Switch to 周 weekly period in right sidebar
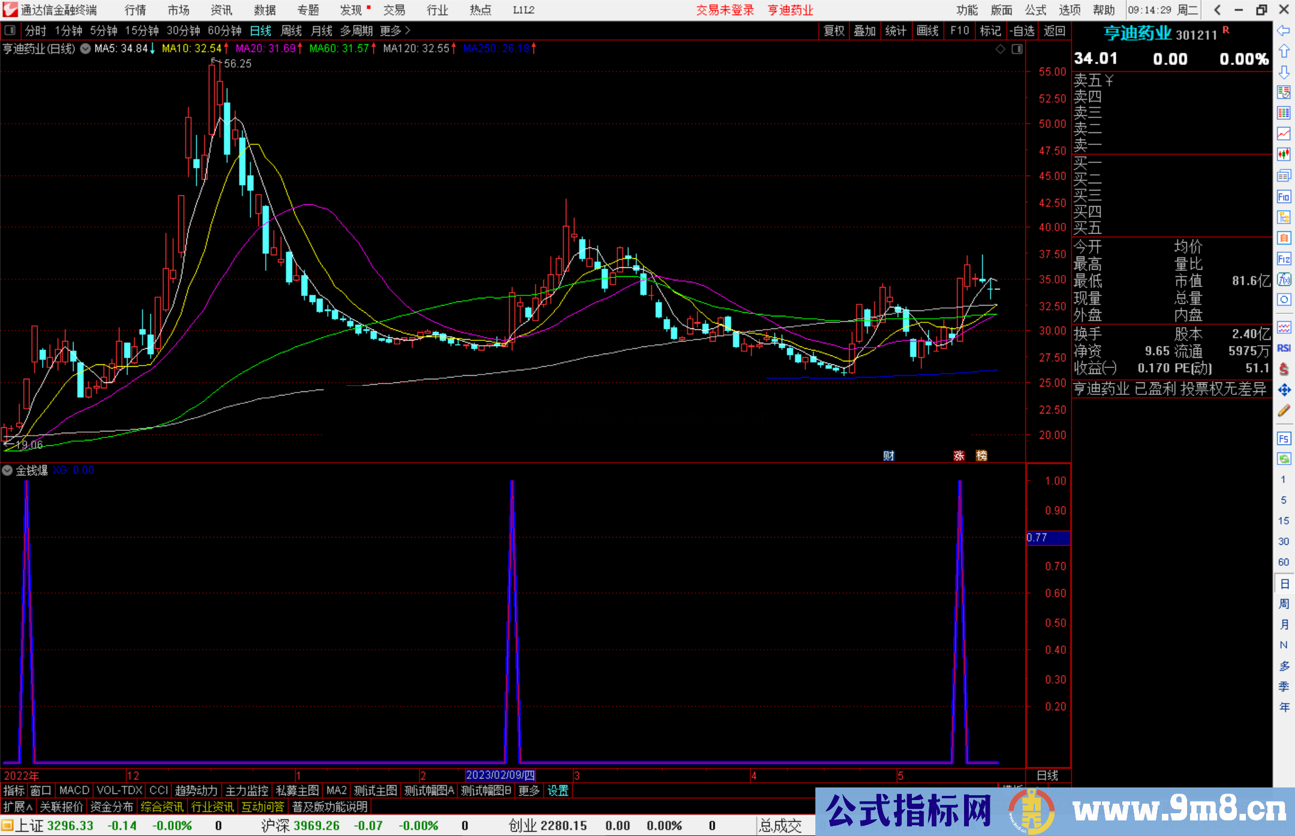1295x836 pixels. point(1284,604)
